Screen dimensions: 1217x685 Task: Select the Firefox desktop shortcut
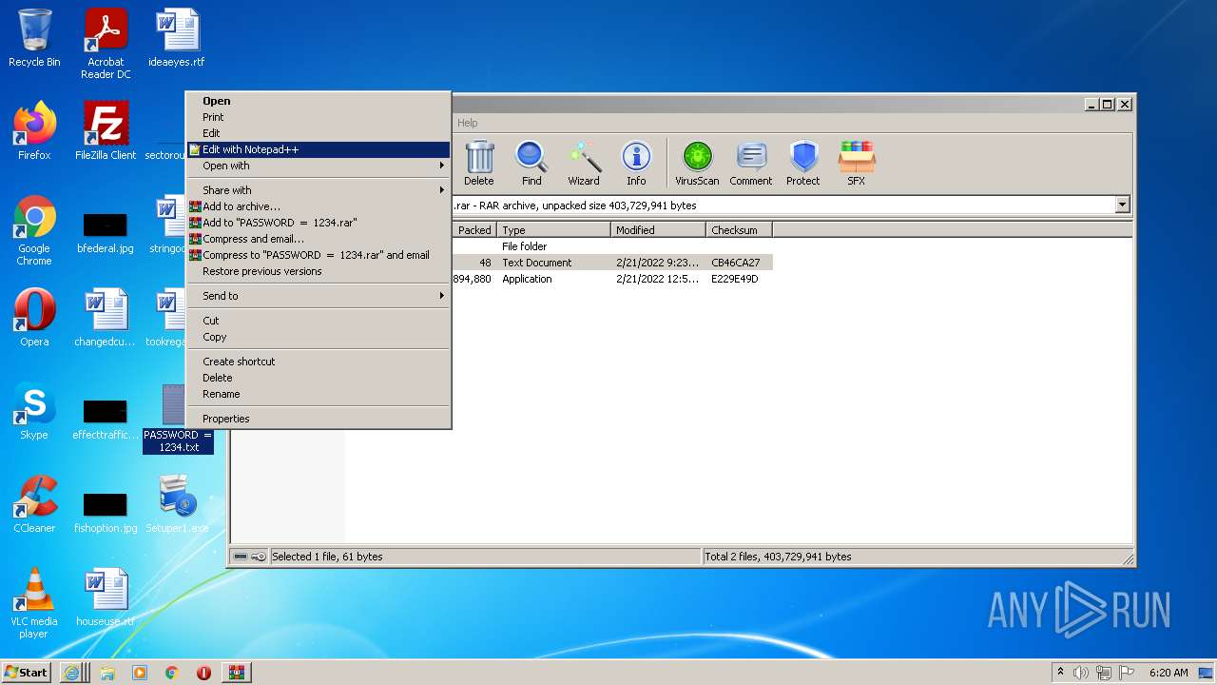click(x=34, y=131)
